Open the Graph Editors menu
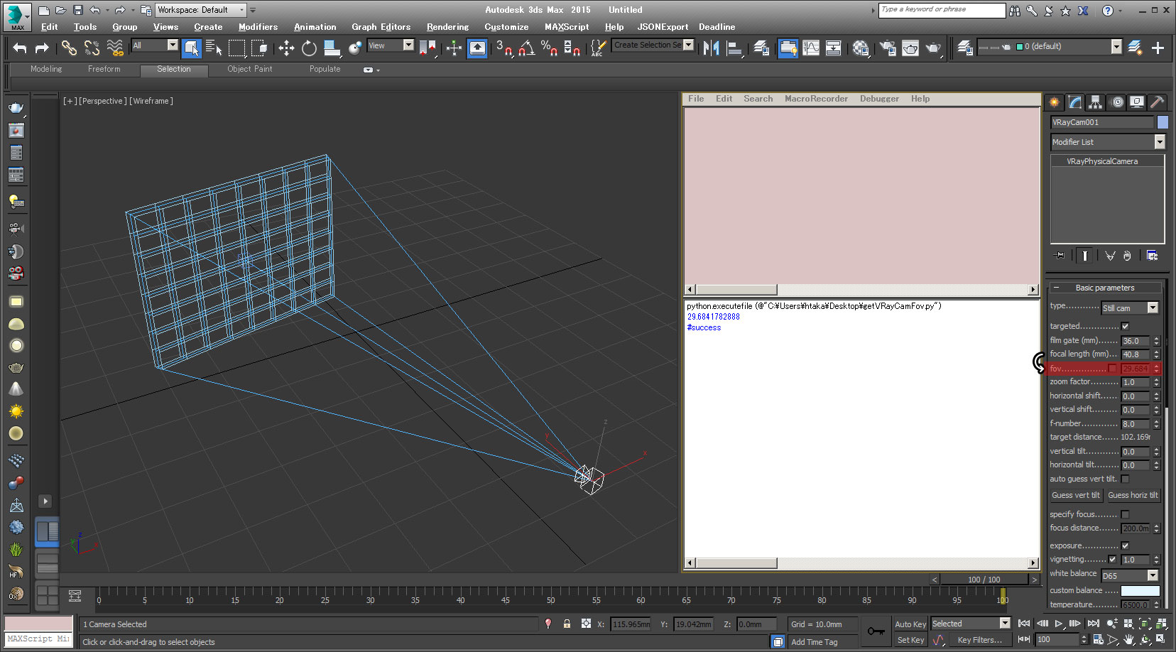 click(381, 27)
